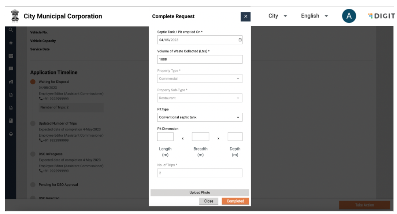Screen dimensions: 397x214
Task: Close the Complete Request dialog with X
Action: [x=245, y=16]
